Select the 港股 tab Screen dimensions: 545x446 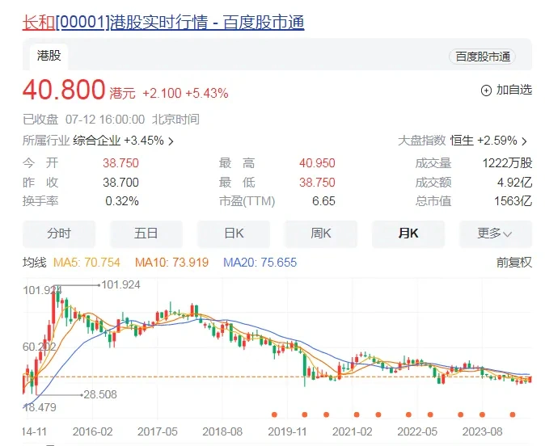[49, 56]
